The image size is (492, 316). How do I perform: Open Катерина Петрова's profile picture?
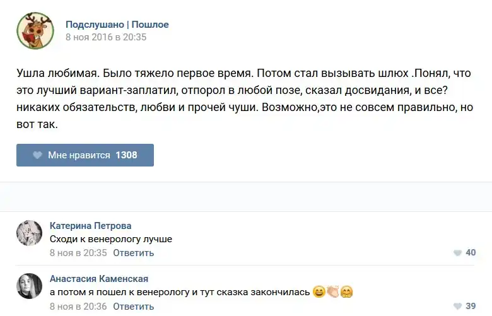[x=29, y=233]
